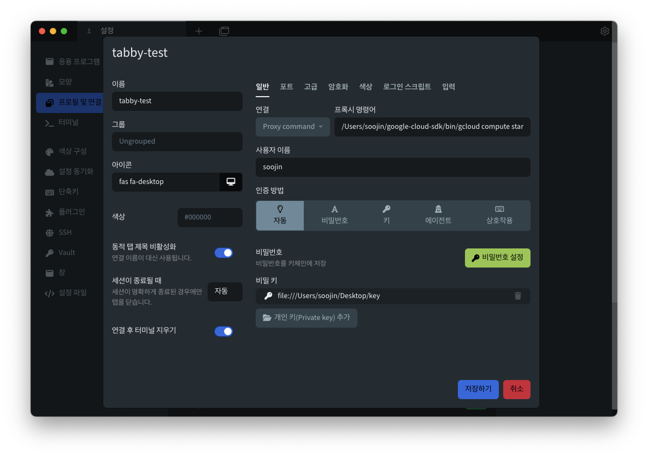Click 개인 키(Private key) 추가 button
This screenshot has width=648, height=457.
pyautogui.click(x=306, y=318)
